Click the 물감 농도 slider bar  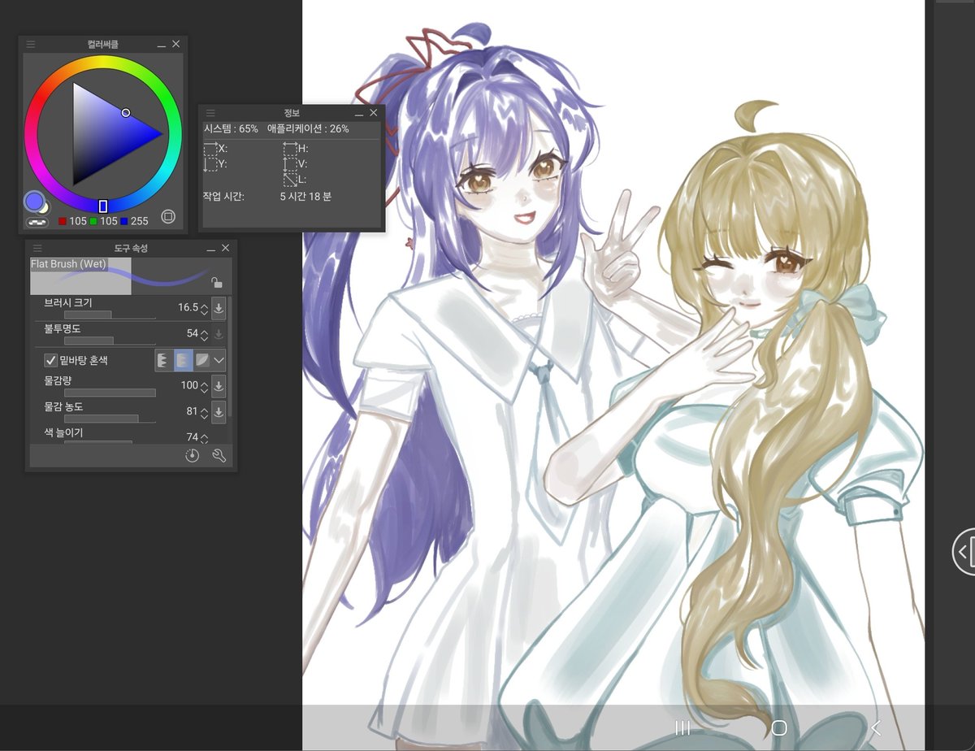click(x=110, y=419)
